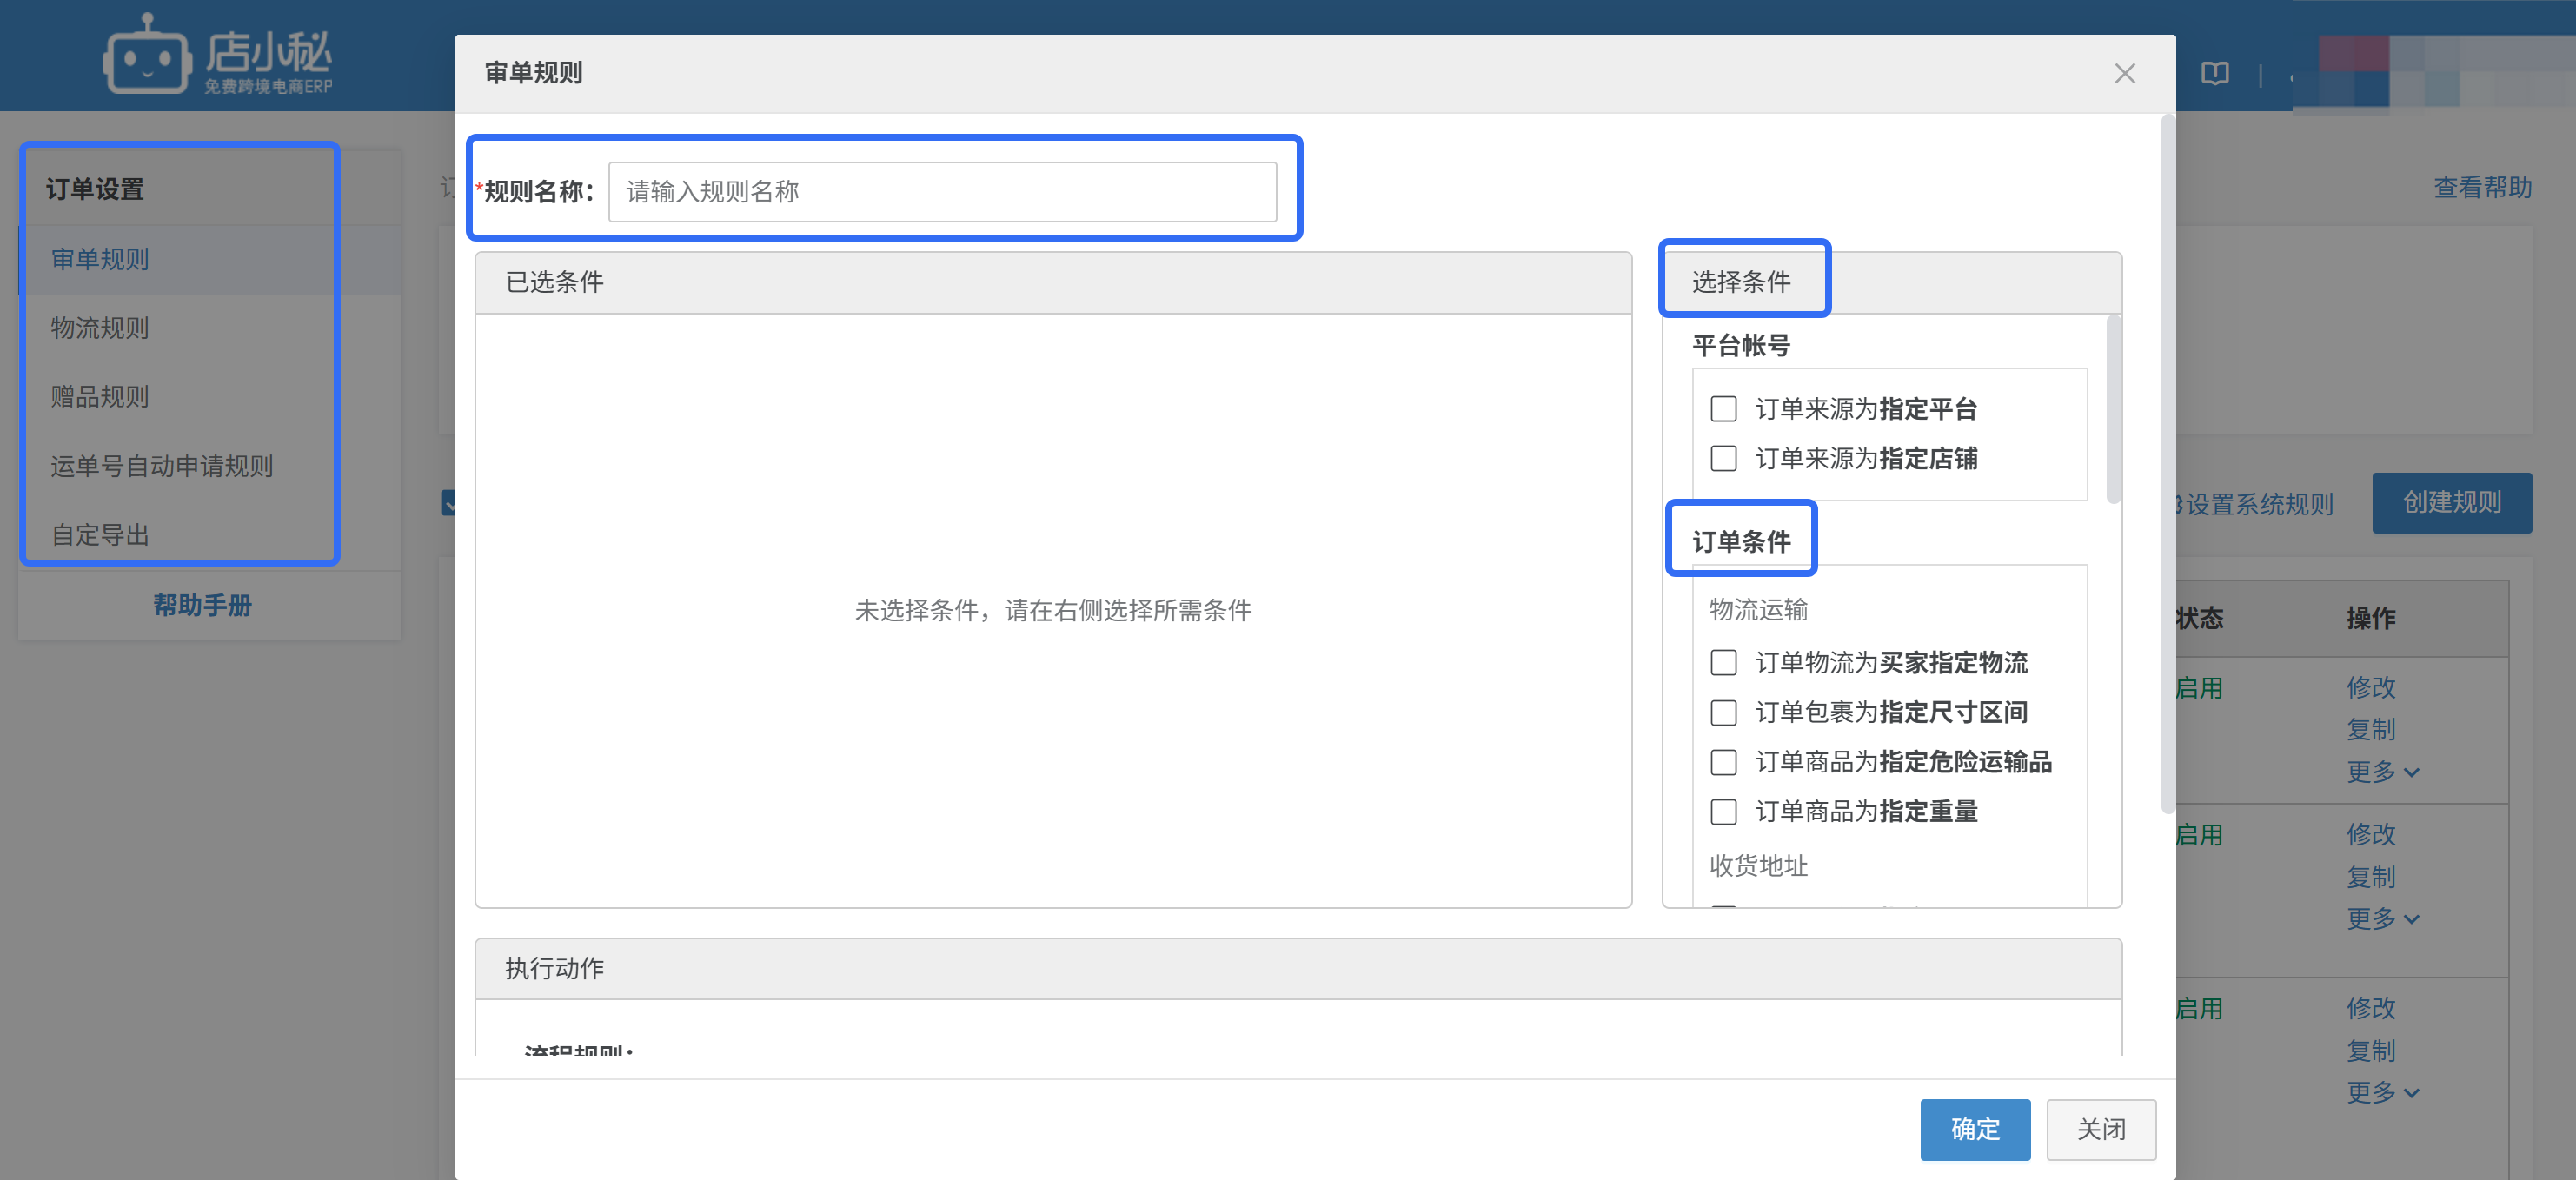
Task: Click 复制 in the third rule row
Action: (x=2371, y=1051)
